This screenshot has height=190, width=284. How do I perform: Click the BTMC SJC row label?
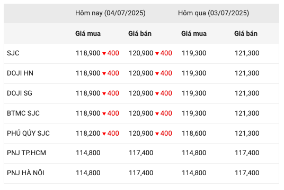pyautogui.click(x=23, y=113)
